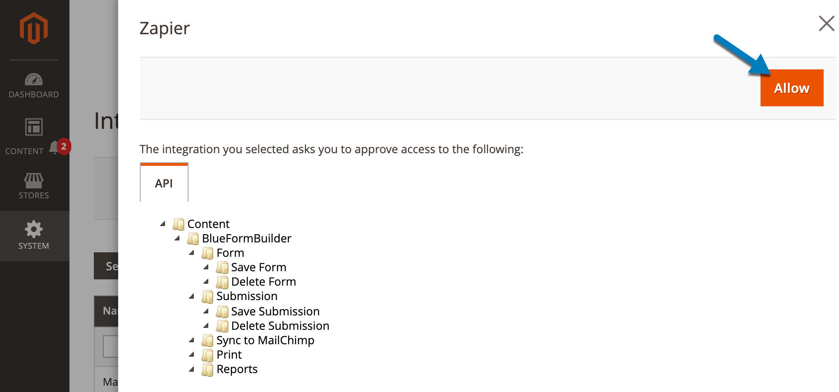Viewport: 839px width, 392px height.
Task: Select Sync to MailChimp tree item
Action: coord(265,340)
